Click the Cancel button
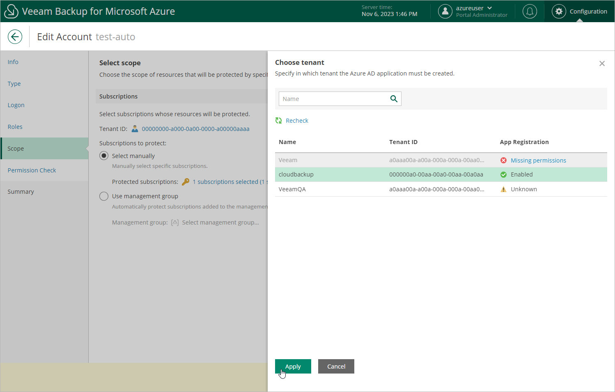 [x=336, y=366]
